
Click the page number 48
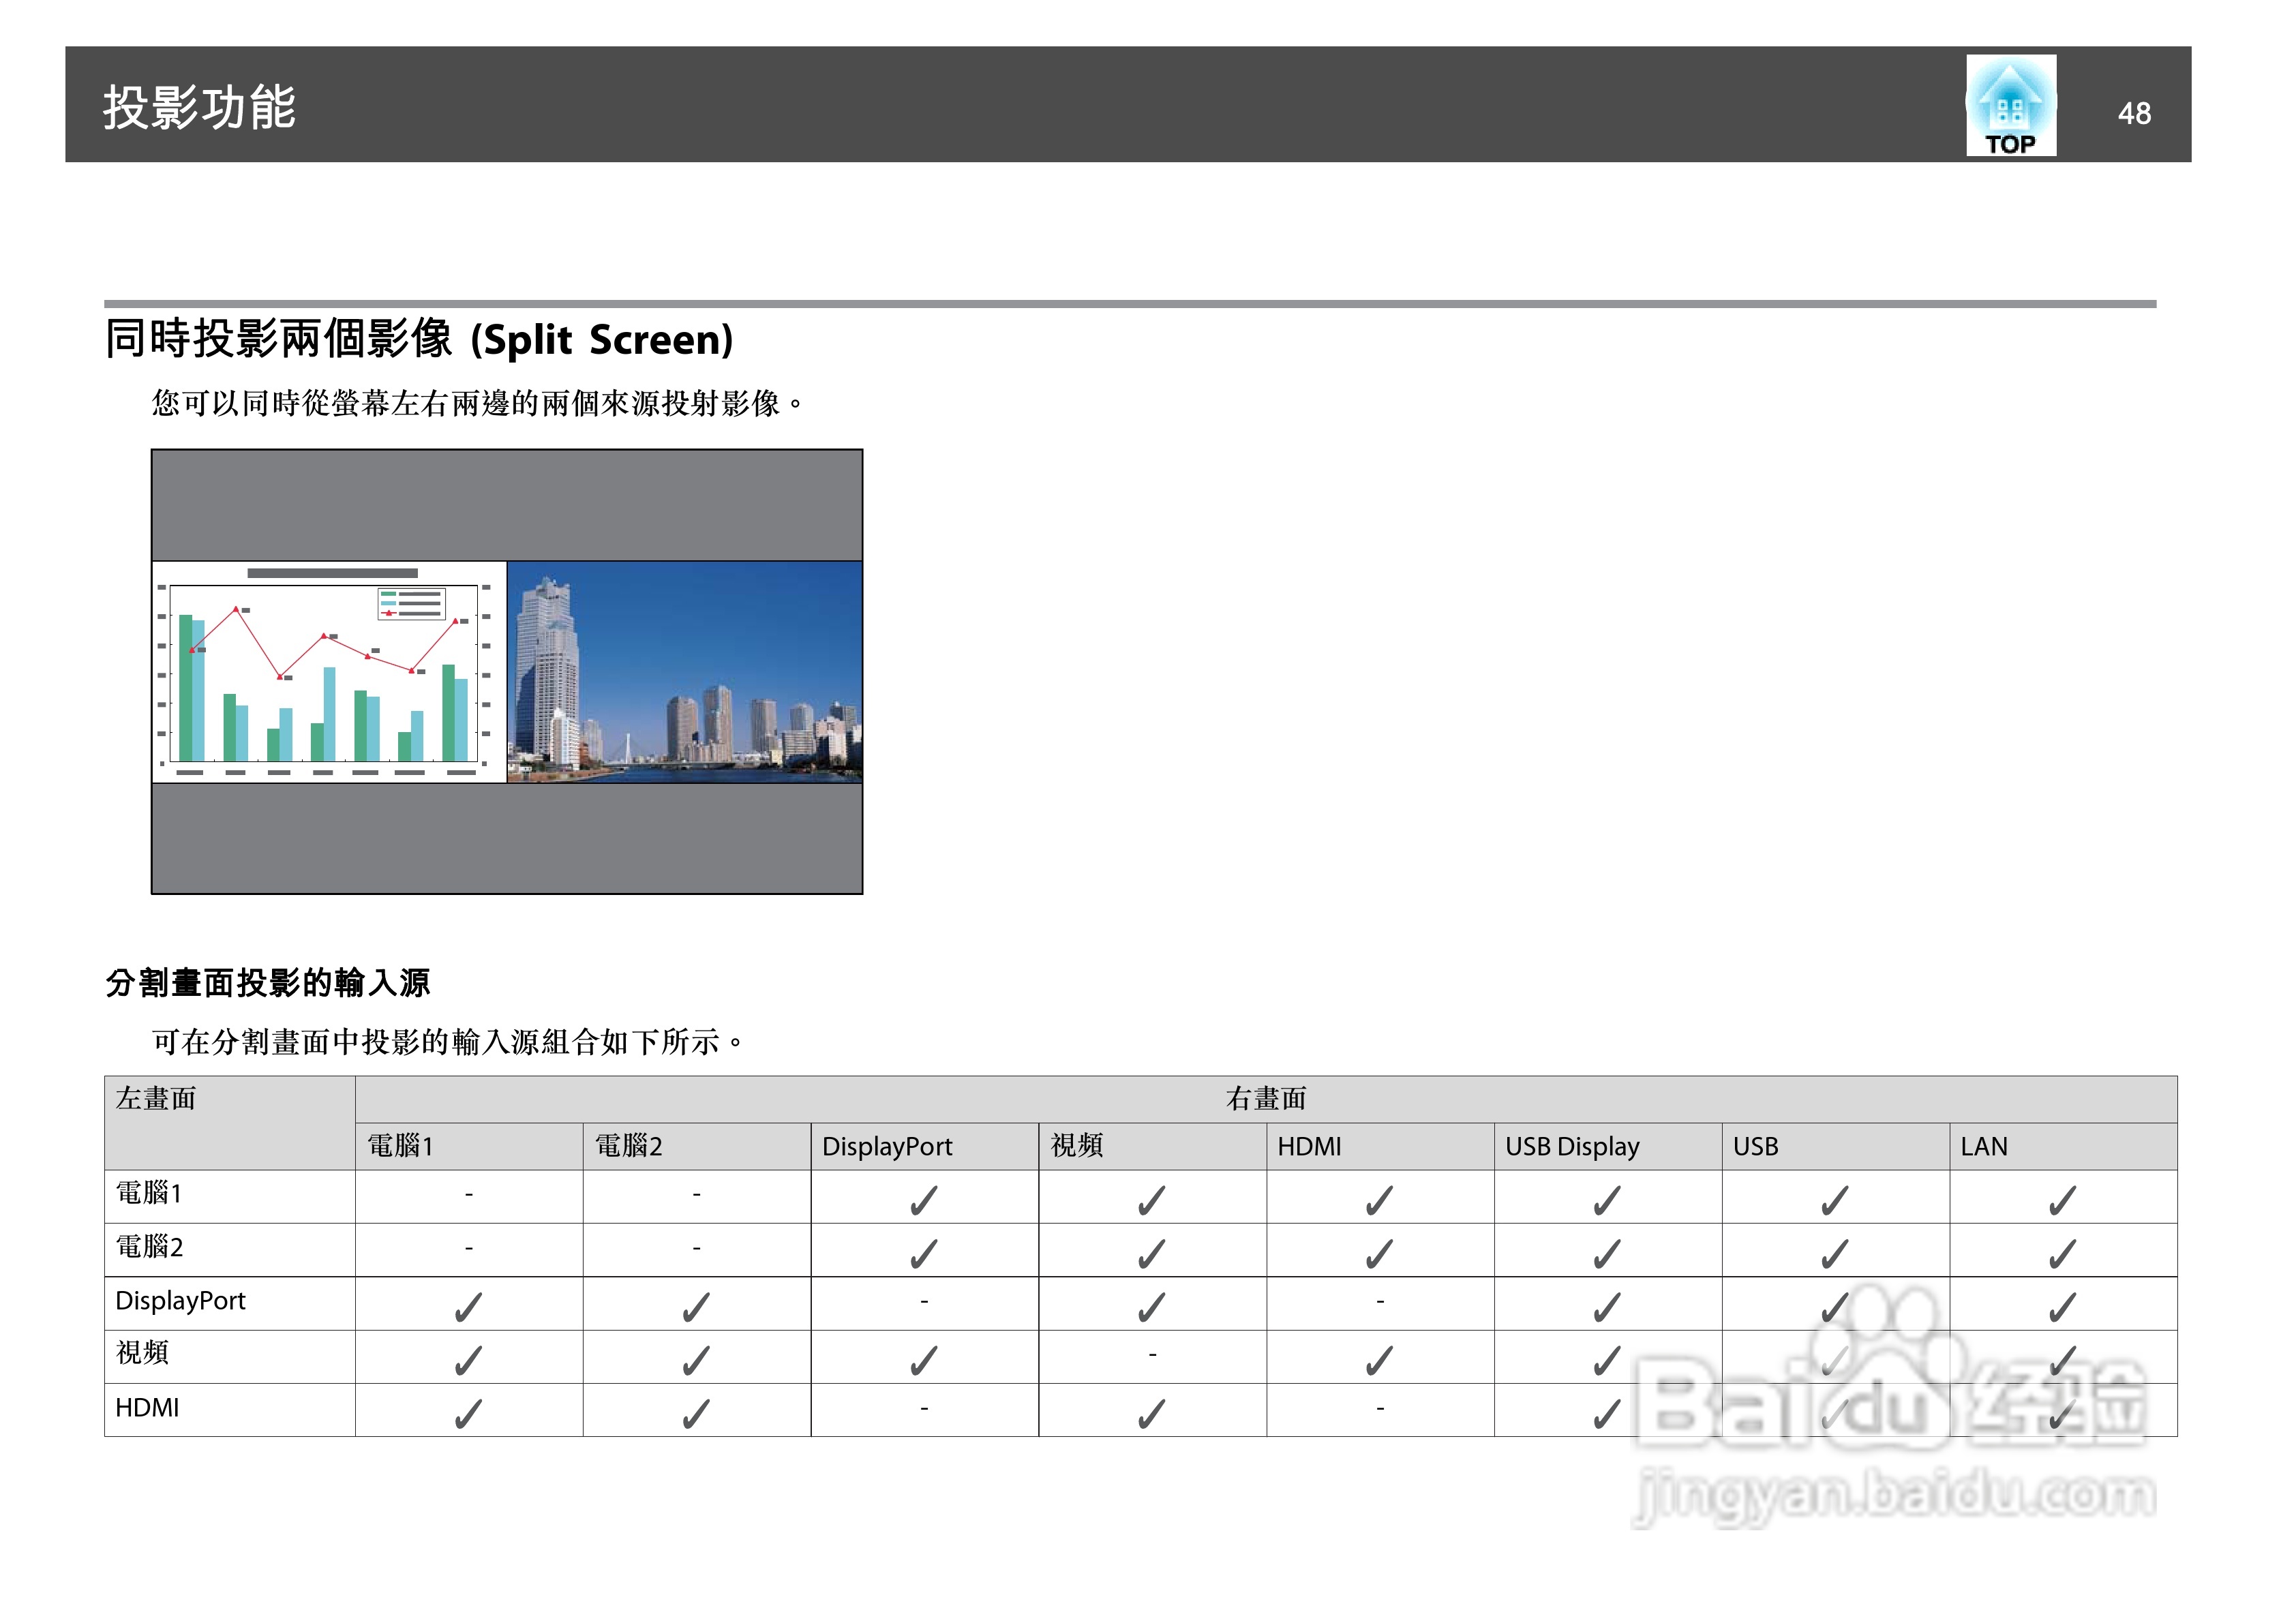pyautogui.click(x=2134, y=113)
